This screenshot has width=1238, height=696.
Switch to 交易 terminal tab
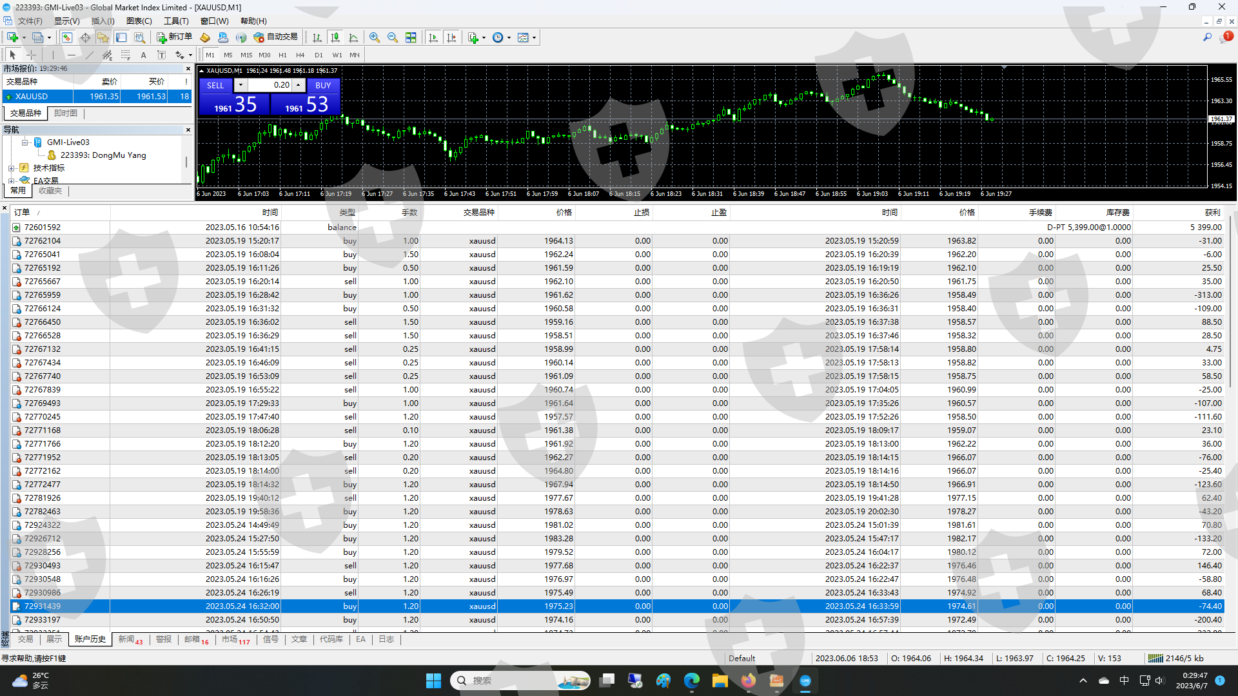pos(25,639)
